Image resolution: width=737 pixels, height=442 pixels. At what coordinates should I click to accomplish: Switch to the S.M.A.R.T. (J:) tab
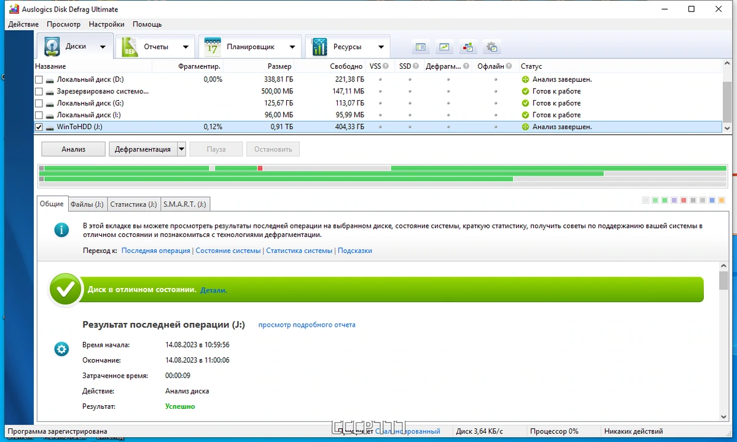click(185, 204)
